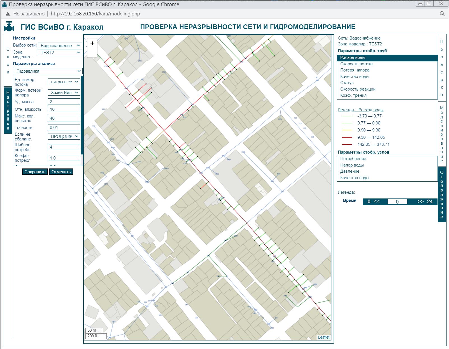Click the bright green legend line 0.77 — 0.90
Screen dimensions: 449x349
pos(347,123)
